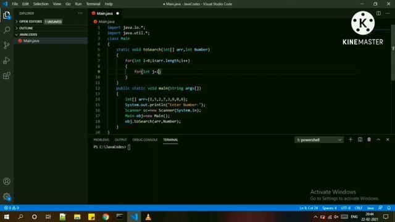395x222 pixels.
Task: Change indentation via Spaces: 4
Action: pos(329,208)
